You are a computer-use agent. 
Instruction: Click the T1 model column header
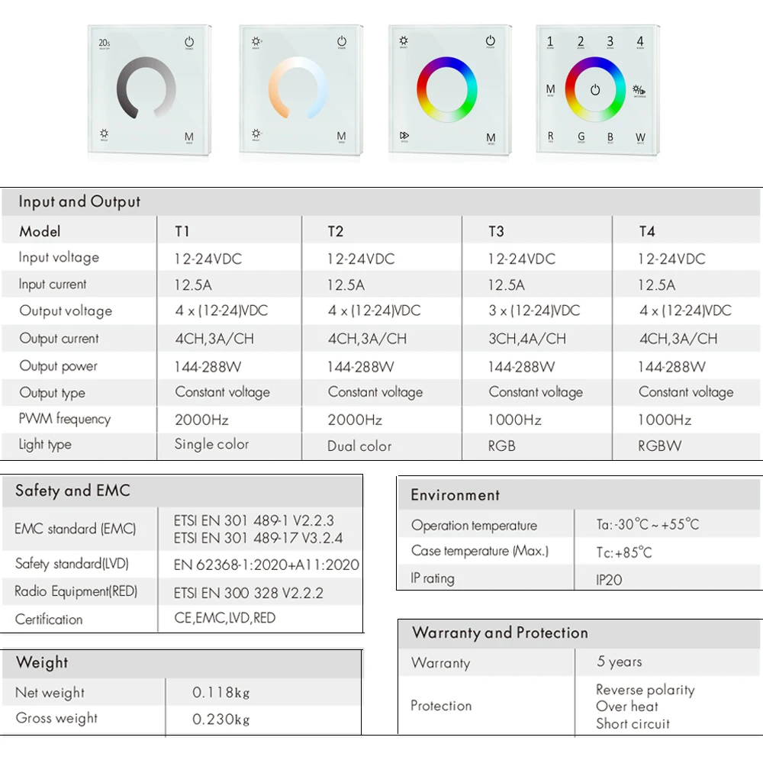click(182, 231)
